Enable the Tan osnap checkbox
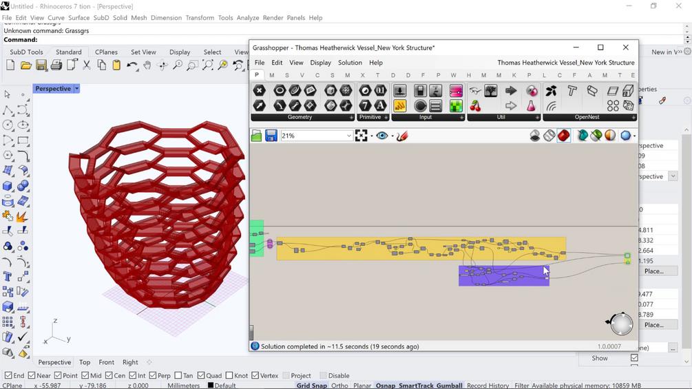Screen dimensions: 692x389 (x=178, y=375)
